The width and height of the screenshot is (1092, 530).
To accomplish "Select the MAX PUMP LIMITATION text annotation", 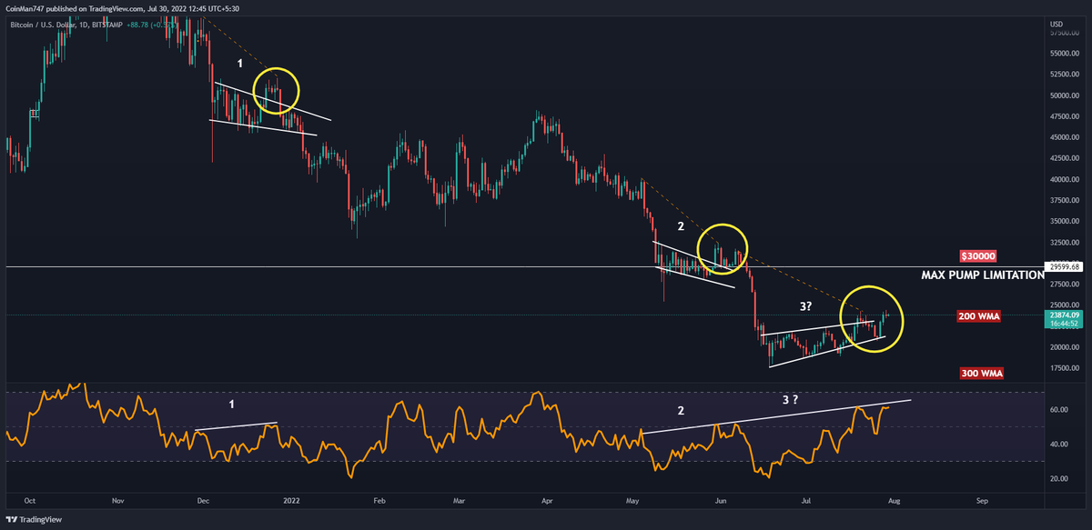I will pyautogui.click(x=982, y=275).
